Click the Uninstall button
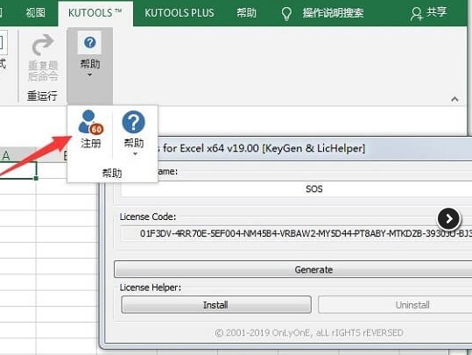The image size is (472, 355). point(395,305)
